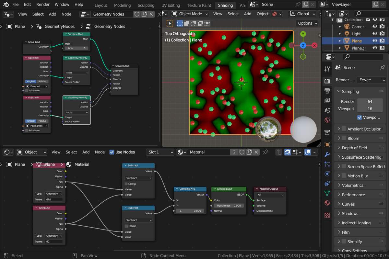Open the Texture properties checker icon
The height and width of the screenshot is (259, 389).
327,215
